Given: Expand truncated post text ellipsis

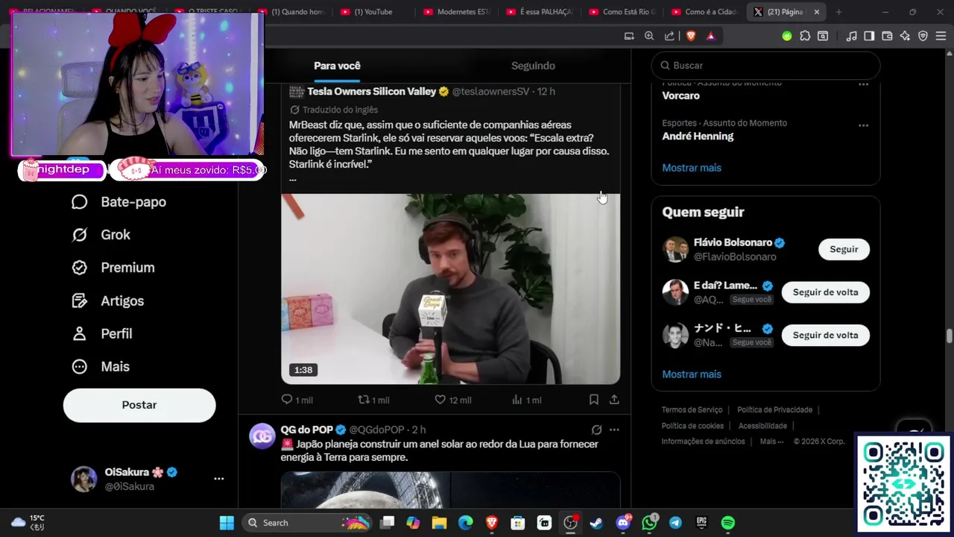Looking at the screenshot, I should coord(293,179).
